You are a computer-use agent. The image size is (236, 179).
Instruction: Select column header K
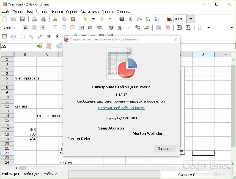[x=223, y=54]
